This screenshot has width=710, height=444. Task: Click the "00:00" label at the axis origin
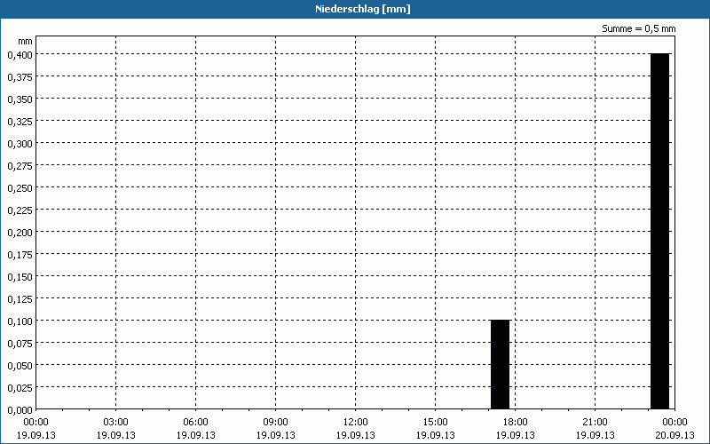35,422
